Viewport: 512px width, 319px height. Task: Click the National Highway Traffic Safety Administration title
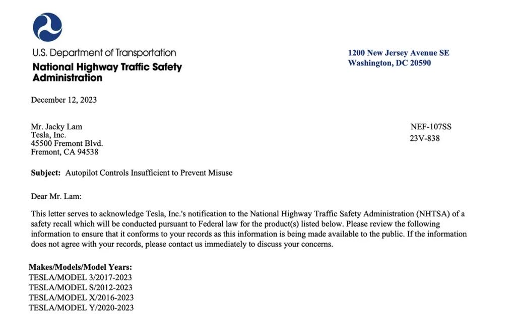click(107, 72)
